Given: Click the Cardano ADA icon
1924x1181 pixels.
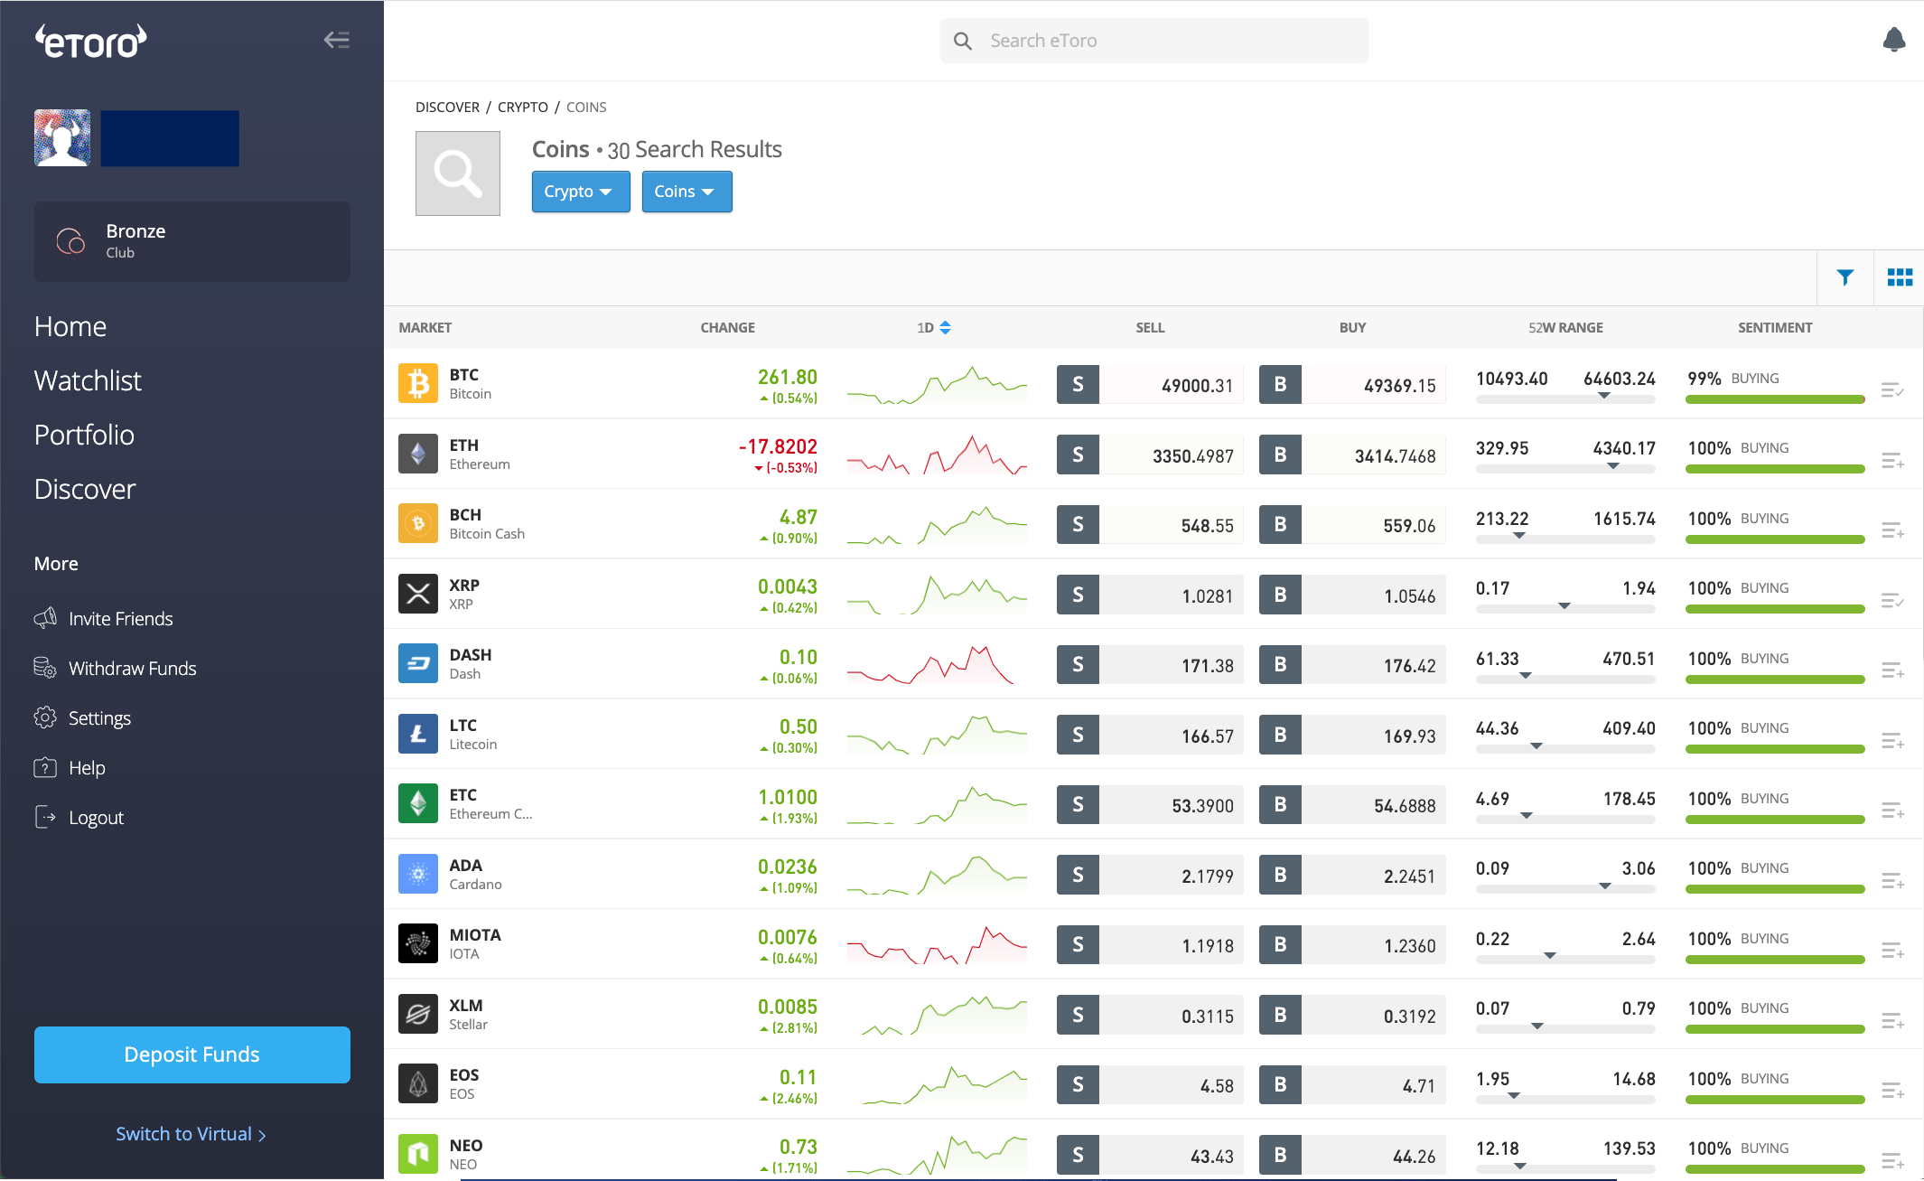Looking at the screenshot, I should click(x=418, y=874).
